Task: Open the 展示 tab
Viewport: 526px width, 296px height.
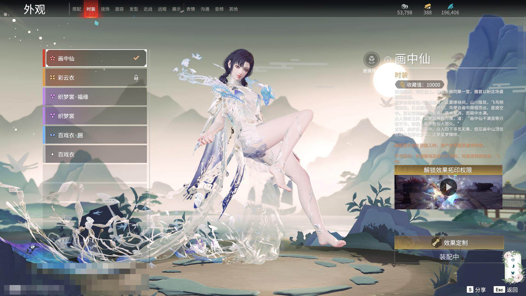Action: 176,9
